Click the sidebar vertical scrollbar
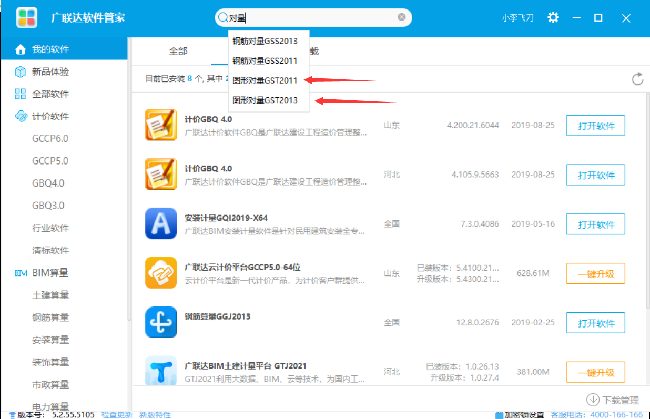650x419 pixels. click(x=129, y=179)
